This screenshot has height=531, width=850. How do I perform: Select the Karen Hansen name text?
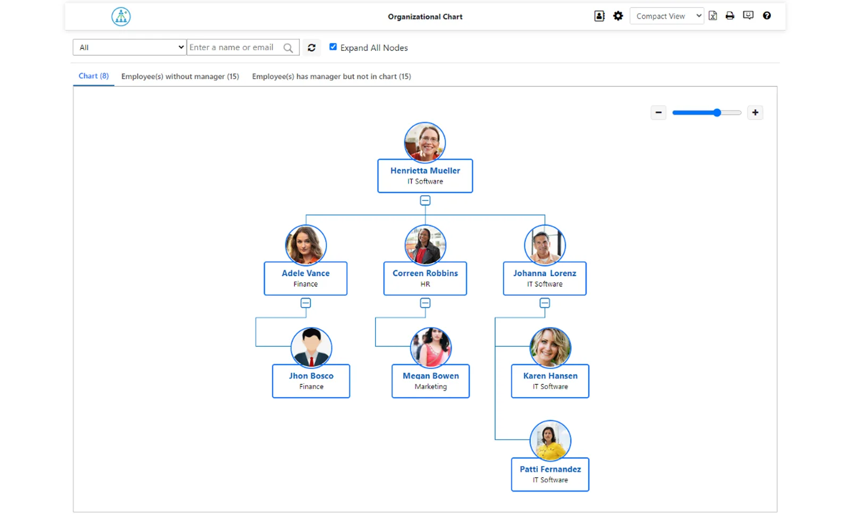[550, 375]
